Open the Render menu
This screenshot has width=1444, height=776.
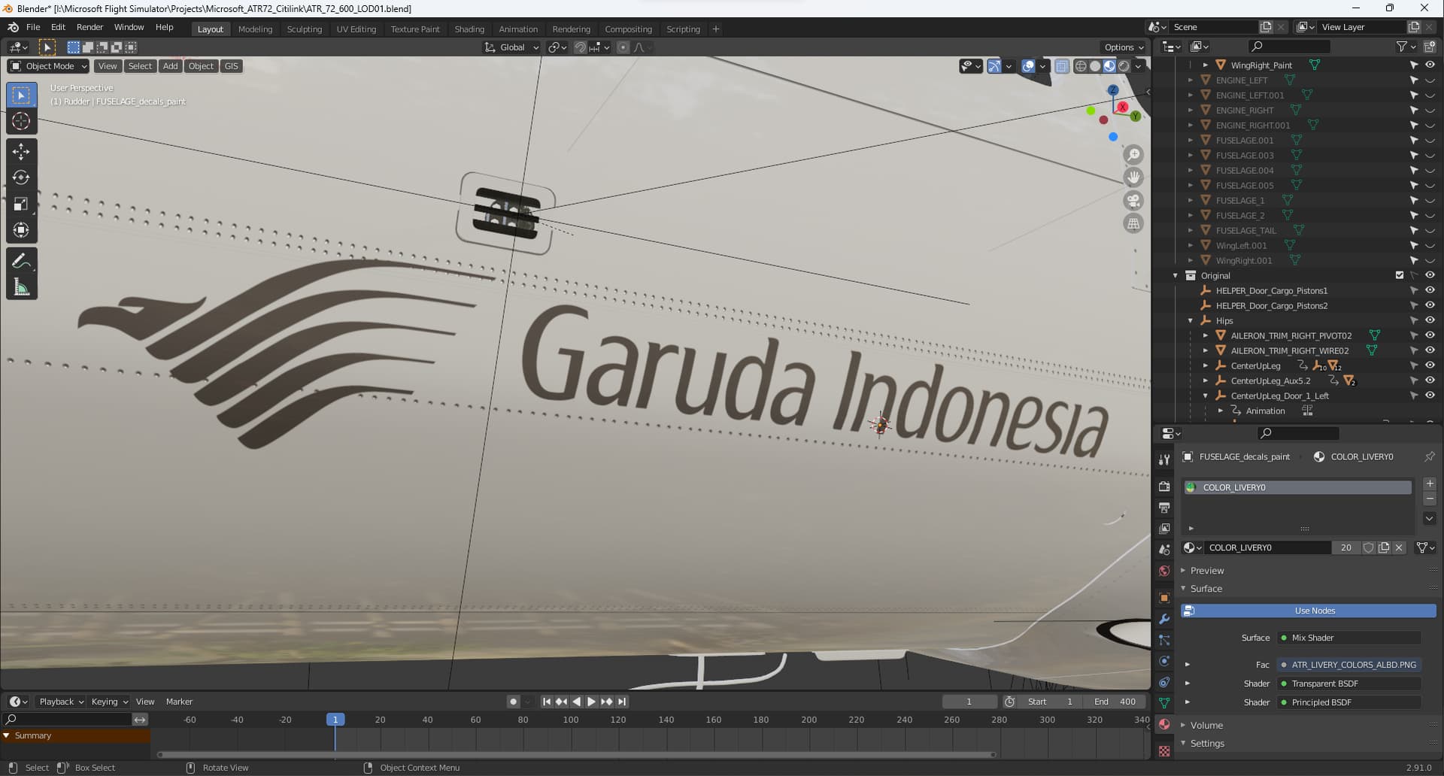[x=89, y=27]
